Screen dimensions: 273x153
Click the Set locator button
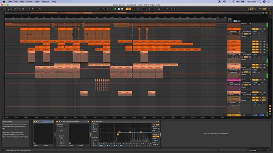[229, 19]
